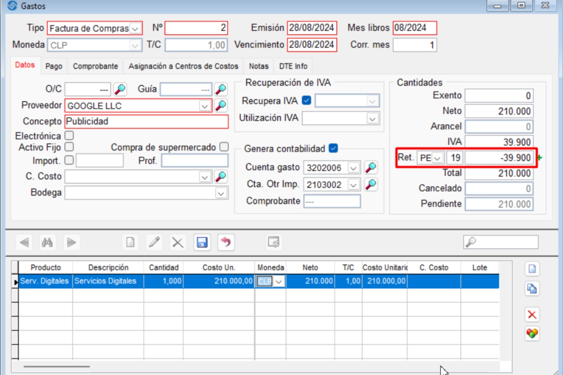Click the Neto amount field 210.000

pos(499,112)
